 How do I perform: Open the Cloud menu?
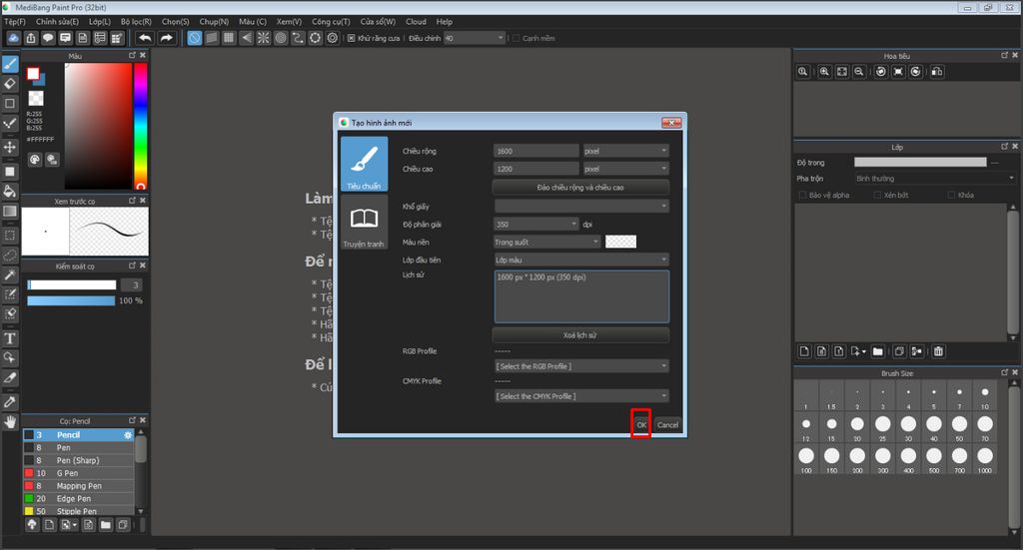click(x=416, y=21)
